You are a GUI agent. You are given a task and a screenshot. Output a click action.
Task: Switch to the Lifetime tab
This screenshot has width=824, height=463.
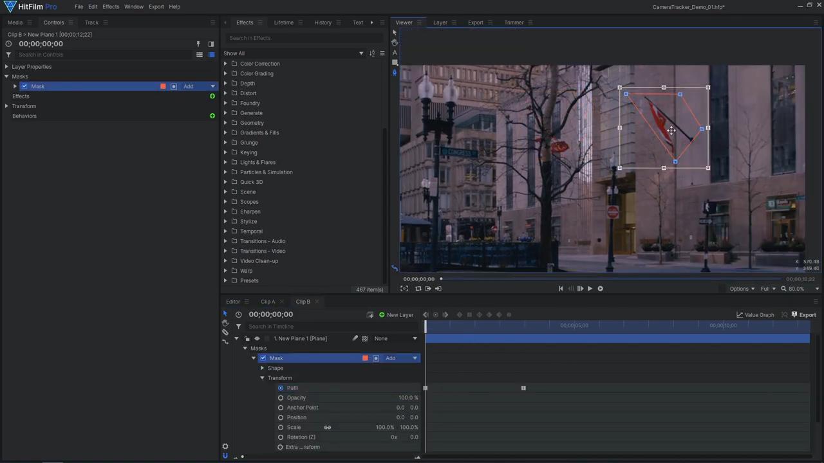(x=283, y=23)
